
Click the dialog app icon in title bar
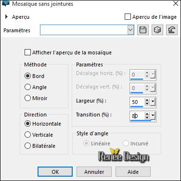point(6,3)
